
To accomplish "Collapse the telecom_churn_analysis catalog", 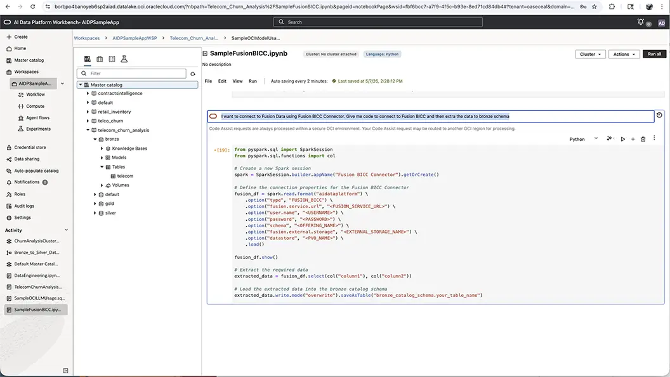I will point(88,130).
